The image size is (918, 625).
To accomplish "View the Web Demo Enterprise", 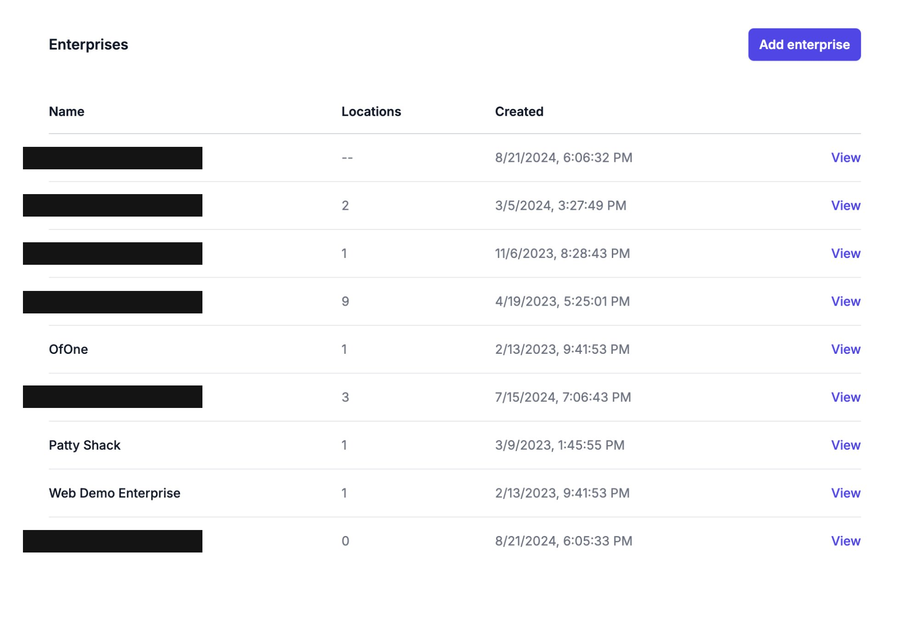I will tap(846, 493).
